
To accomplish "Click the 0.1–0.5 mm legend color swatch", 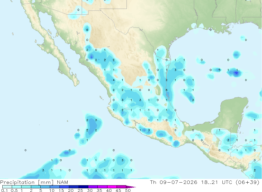I will coord(7,187).
